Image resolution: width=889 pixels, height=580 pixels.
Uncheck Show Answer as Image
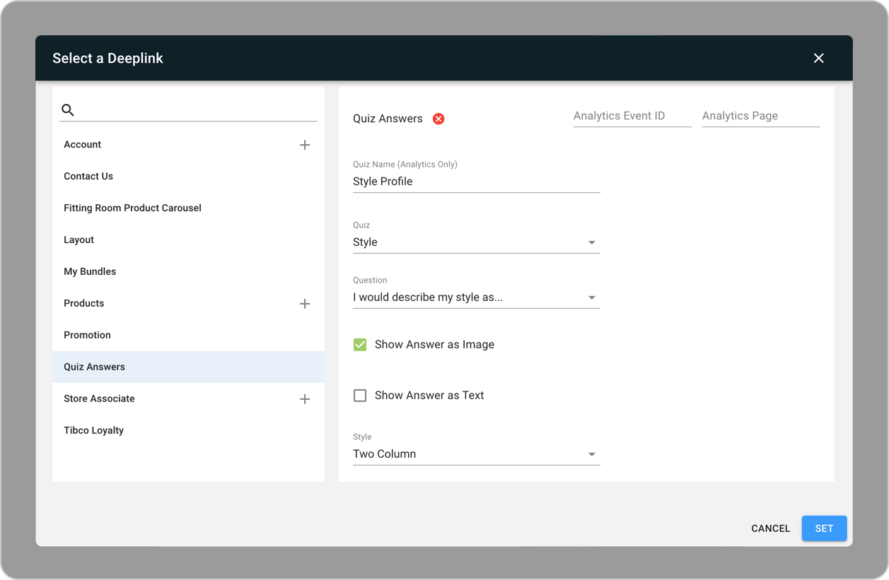pos(360,345)
